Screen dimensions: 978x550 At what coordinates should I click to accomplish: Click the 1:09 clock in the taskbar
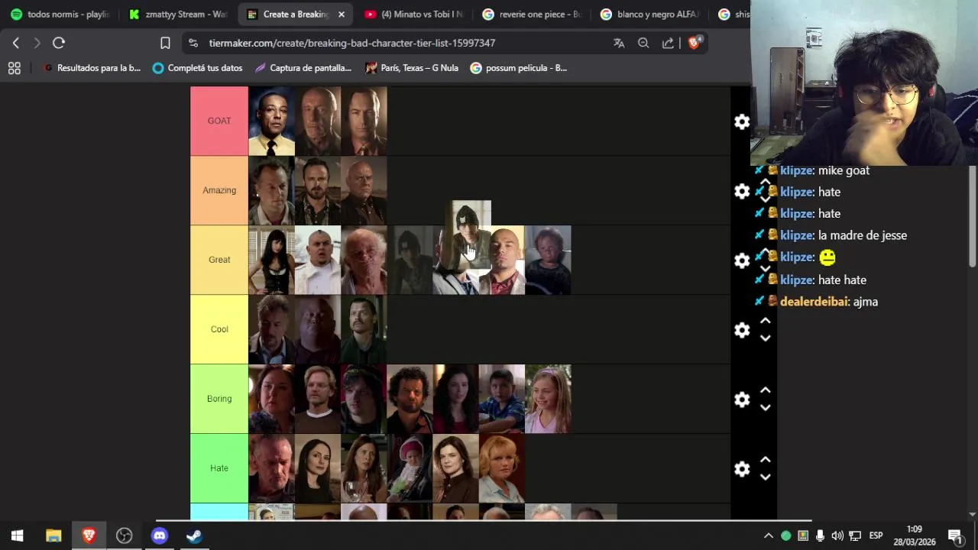click(915, 529)
